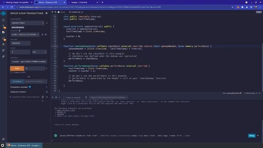263x148 pixels.
Task: Go to previous reference arrow in editor
Action: (x=256, y=93)
